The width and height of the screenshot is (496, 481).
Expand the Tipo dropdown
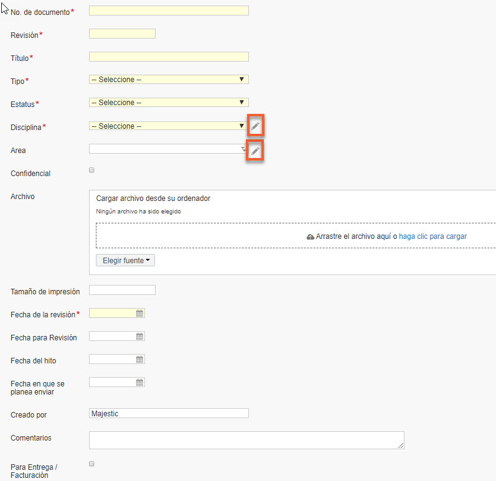tap(169, 80)
